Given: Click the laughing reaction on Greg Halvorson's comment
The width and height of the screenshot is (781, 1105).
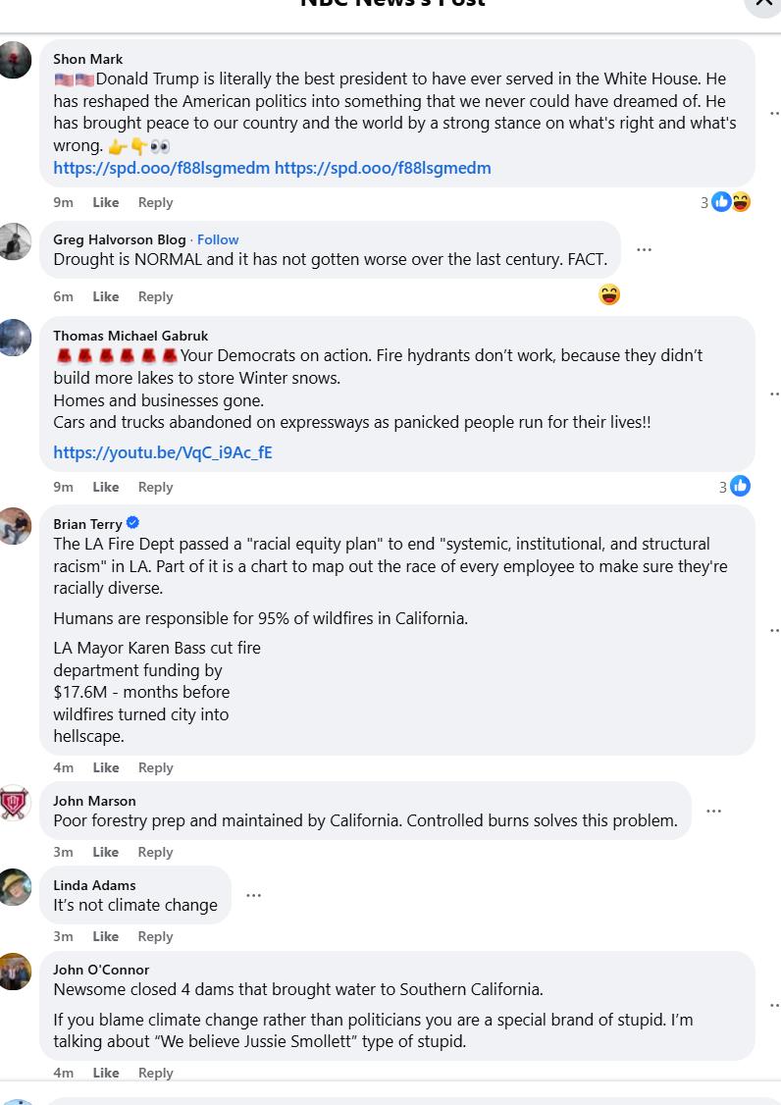Looking at the screenshot, I should tap(609, 295).
